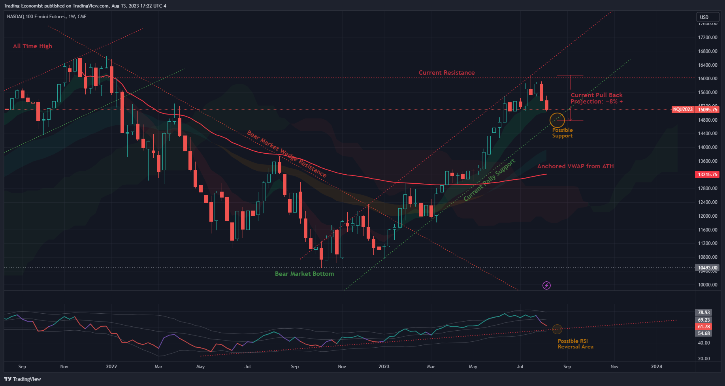Open the USD currency dropdown
Image resolution: width=725 pixels, height=386 pixels.
708,17
